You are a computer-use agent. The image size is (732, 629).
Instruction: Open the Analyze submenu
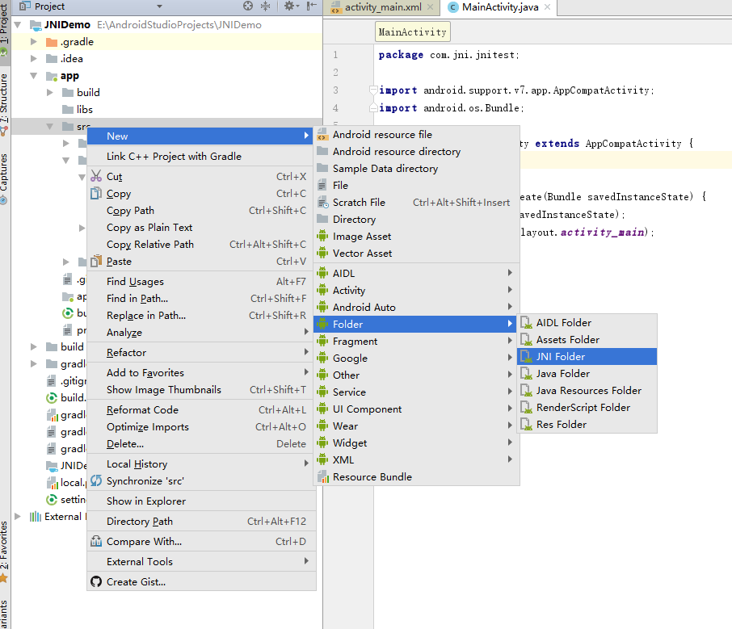coord(200,332)
